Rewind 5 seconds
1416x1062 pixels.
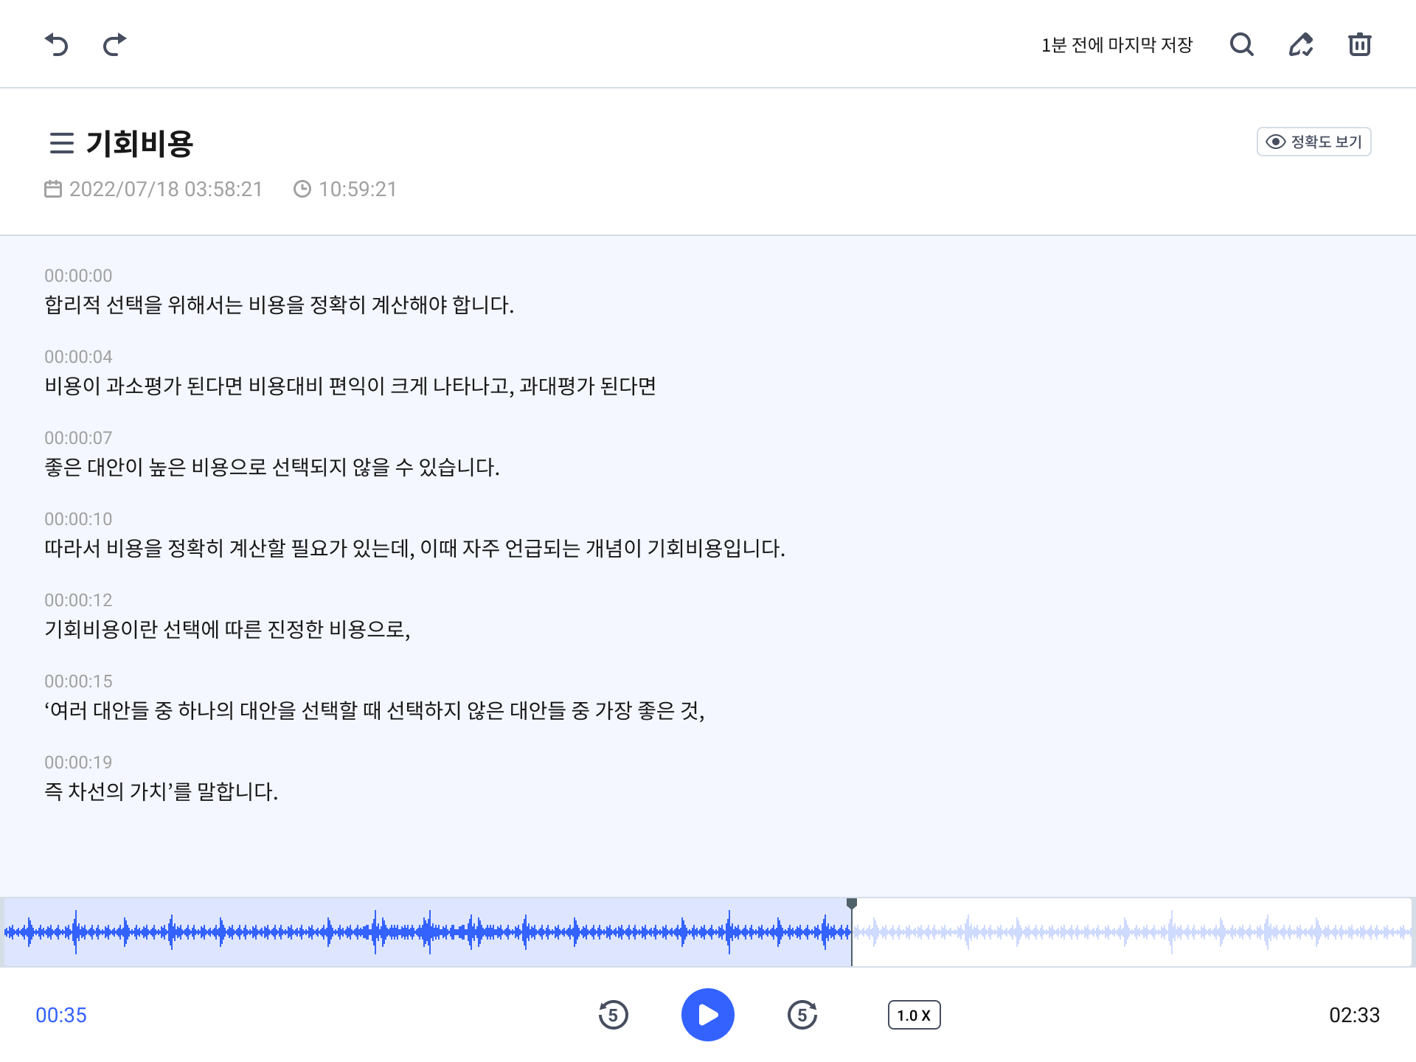click(x=613, y=1015)
